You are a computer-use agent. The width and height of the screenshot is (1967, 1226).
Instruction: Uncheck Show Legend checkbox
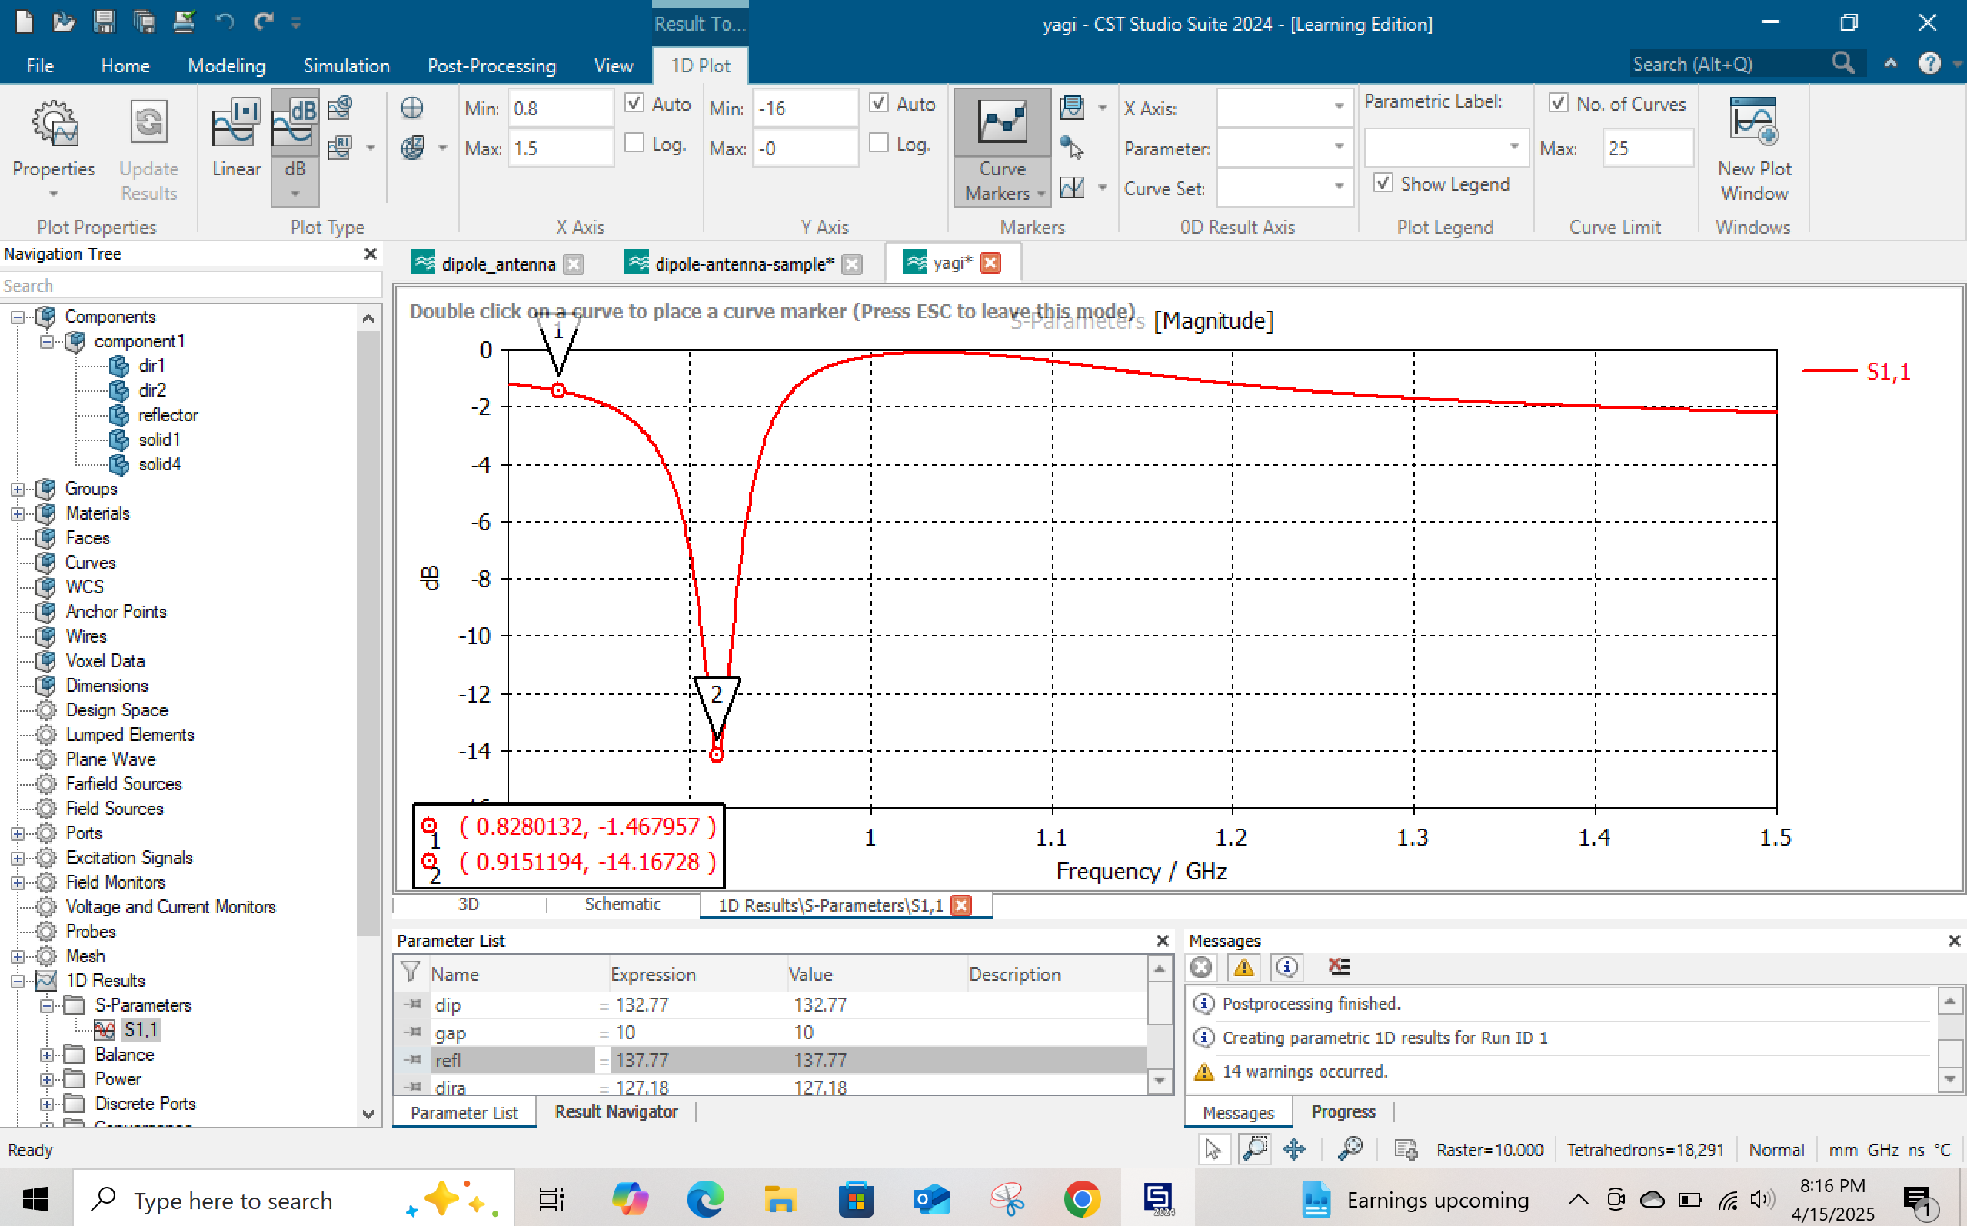click(x=1383, y=183)
